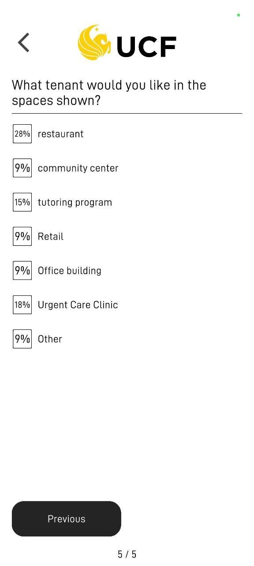Go back with the Previous button
The height and width of the screenshot is (566, 254).
click(x=67, y=519)
